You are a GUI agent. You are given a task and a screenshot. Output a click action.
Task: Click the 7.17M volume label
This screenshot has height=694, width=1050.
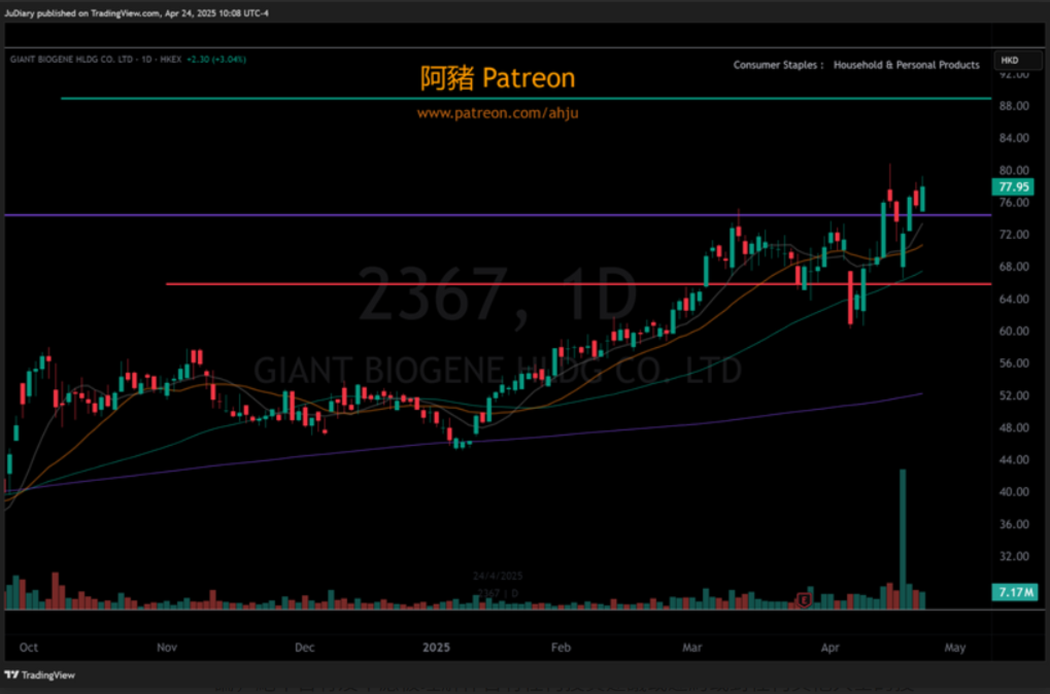[1015, 592]
